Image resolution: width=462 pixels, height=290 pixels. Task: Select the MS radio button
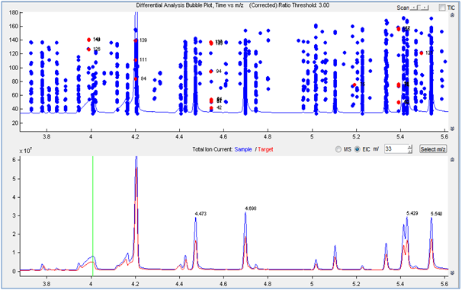338,149
